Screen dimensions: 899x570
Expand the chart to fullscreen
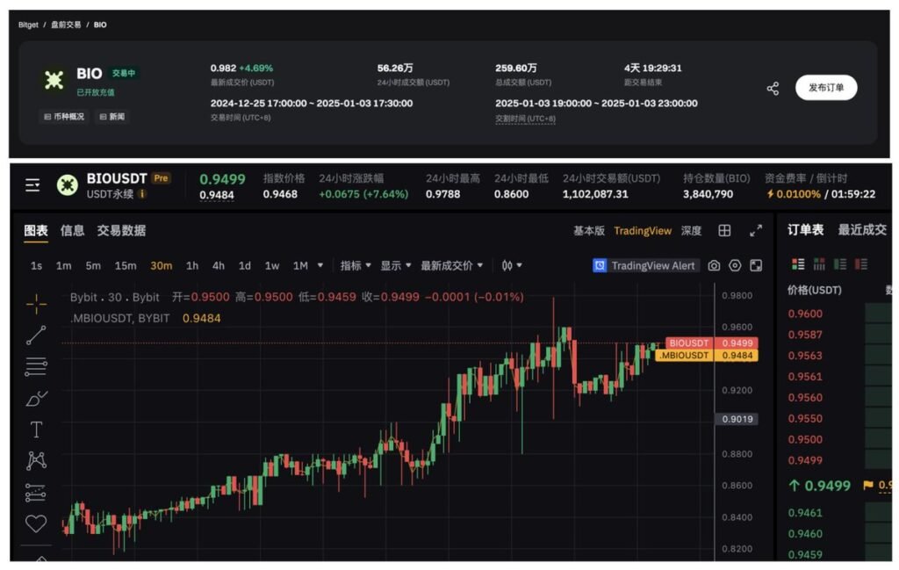(755, 231)
